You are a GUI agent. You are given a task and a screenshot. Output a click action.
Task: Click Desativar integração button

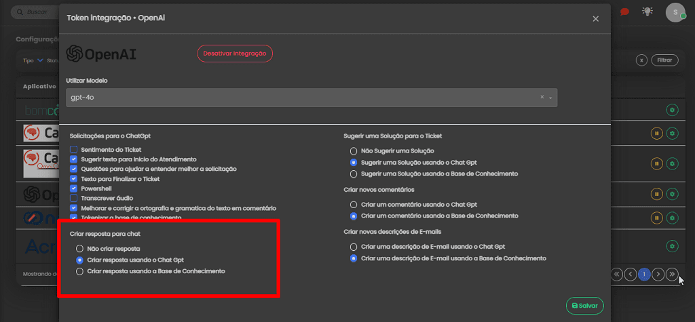pos(234,54)
